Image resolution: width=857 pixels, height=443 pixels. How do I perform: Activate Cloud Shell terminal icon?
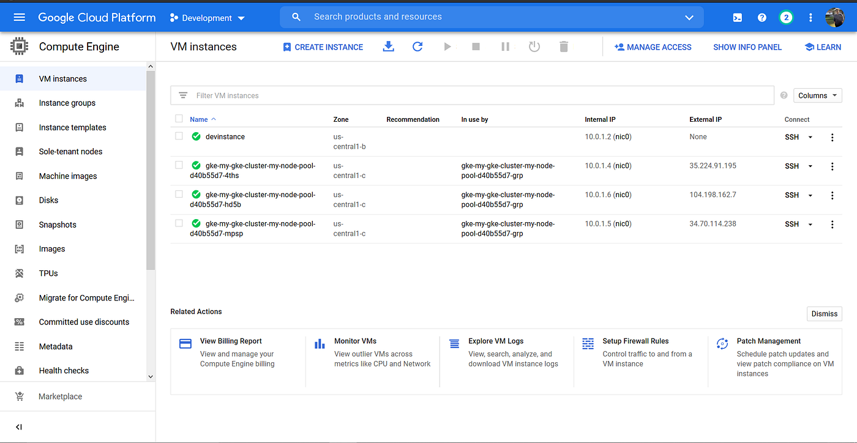[x=738, y=18]
